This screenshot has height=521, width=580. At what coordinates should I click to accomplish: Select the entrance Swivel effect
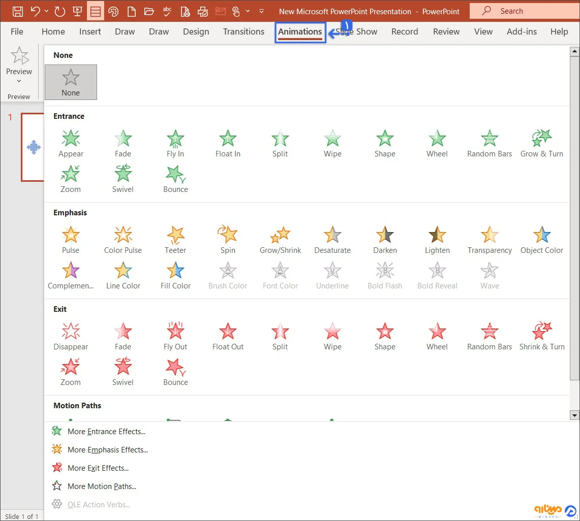click(x=123, y=179)
